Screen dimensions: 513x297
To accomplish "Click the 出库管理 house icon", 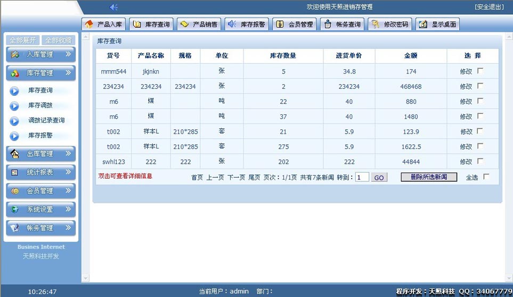I will point(15,154).
